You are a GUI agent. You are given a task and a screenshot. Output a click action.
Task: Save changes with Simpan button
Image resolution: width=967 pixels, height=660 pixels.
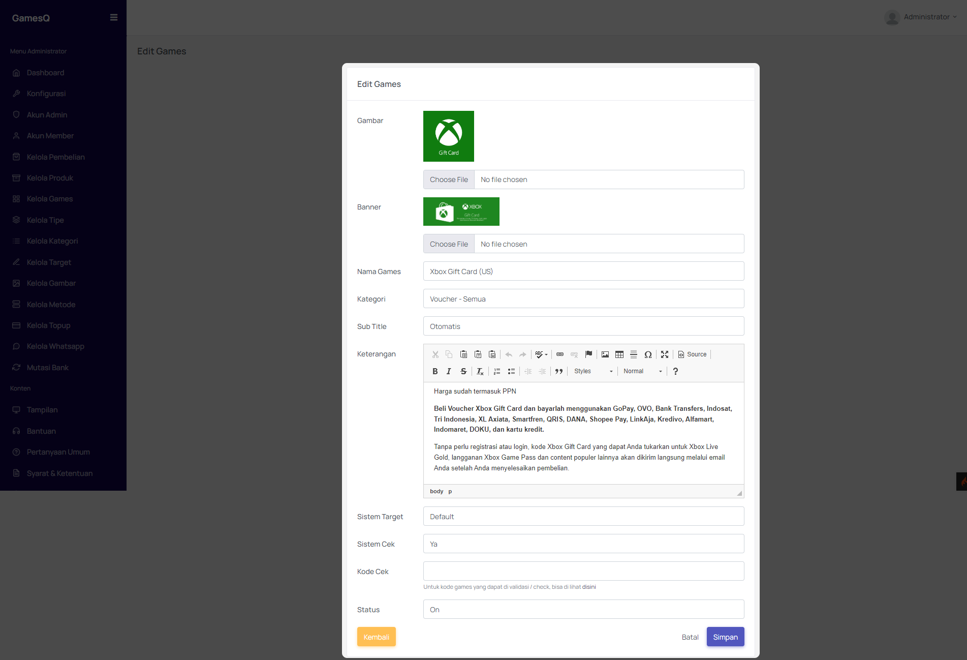pyautogui.click(x=725, y=637)
